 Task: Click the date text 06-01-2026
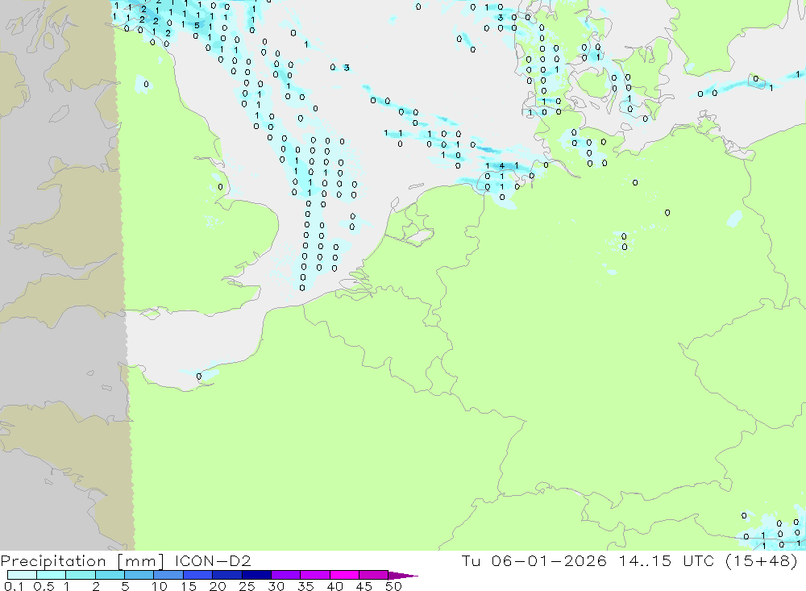click(549, 560)
